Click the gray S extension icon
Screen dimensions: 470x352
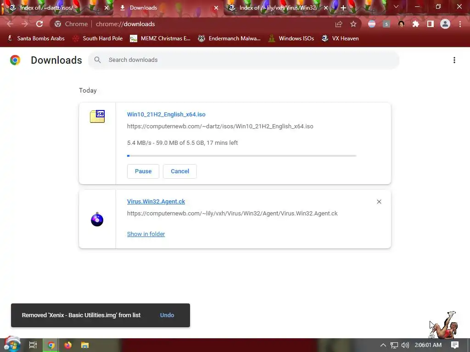point(386,24)
